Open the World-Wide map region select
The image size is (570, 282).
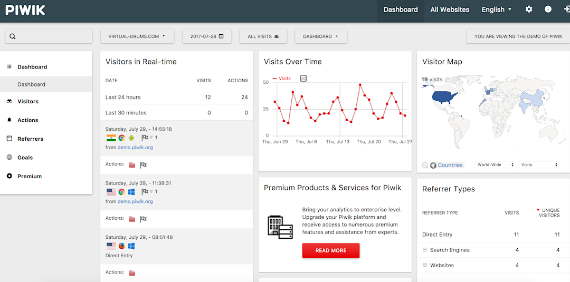click(495, 165)
